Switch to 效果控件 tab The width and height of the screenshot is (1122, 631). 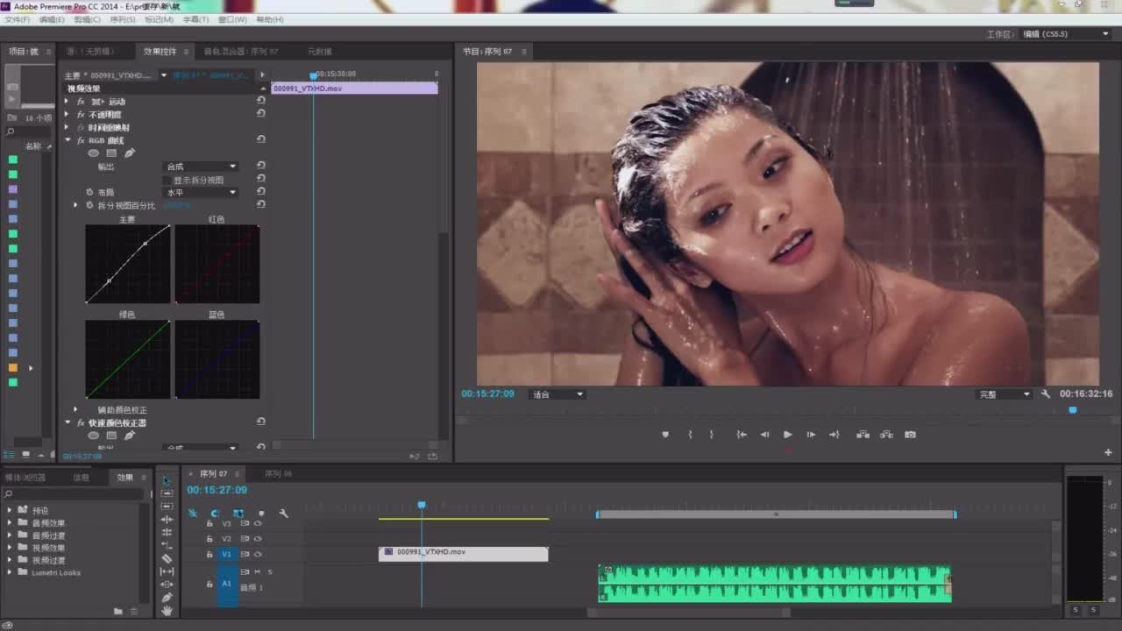coord(160,52)
